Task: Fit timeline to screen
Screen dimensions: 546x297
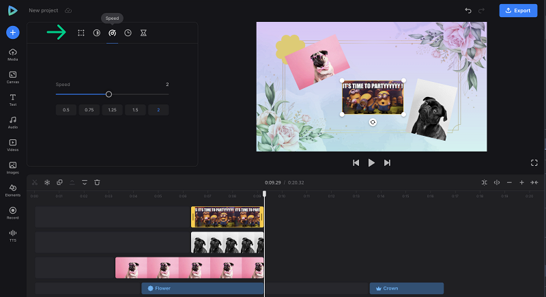Action: [x=534, y=182]
